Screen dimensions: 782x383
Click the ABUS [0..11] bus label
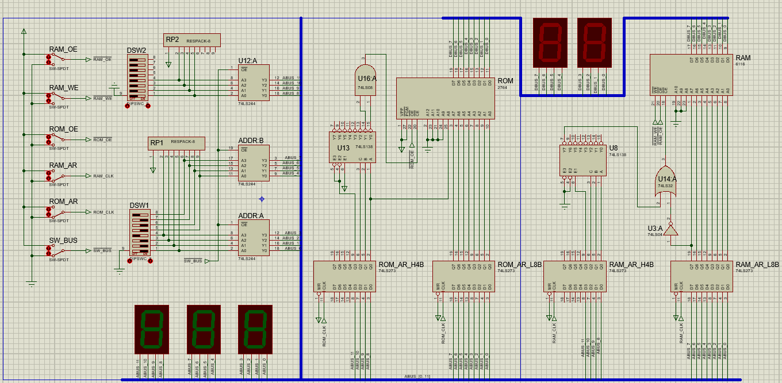[x=417, y=376]
